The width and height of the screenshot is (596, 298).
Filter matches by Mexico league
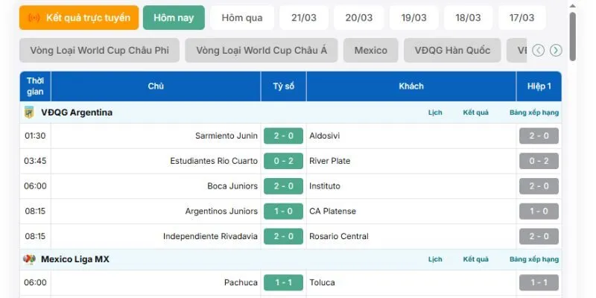(x=371, y=51)
